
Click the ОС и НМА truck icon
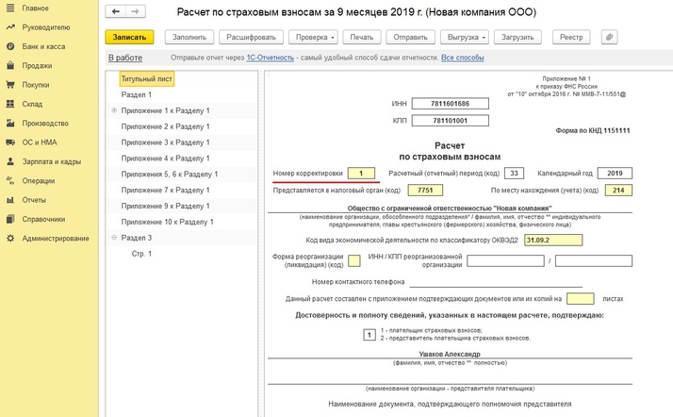coord(10,142)
